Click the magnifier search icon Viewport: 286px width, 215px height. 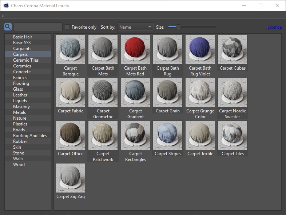(8, 27)
